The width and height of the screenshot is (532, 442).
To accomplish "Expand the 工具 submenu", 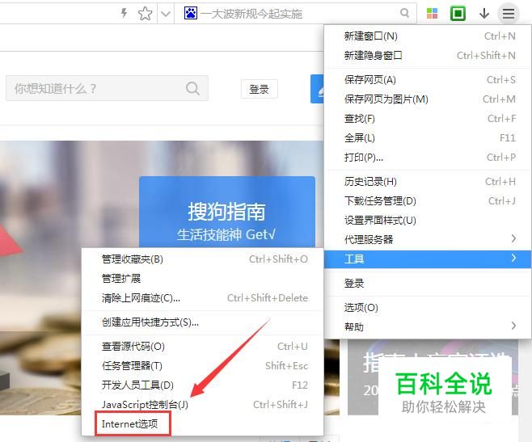I will 428,259.
